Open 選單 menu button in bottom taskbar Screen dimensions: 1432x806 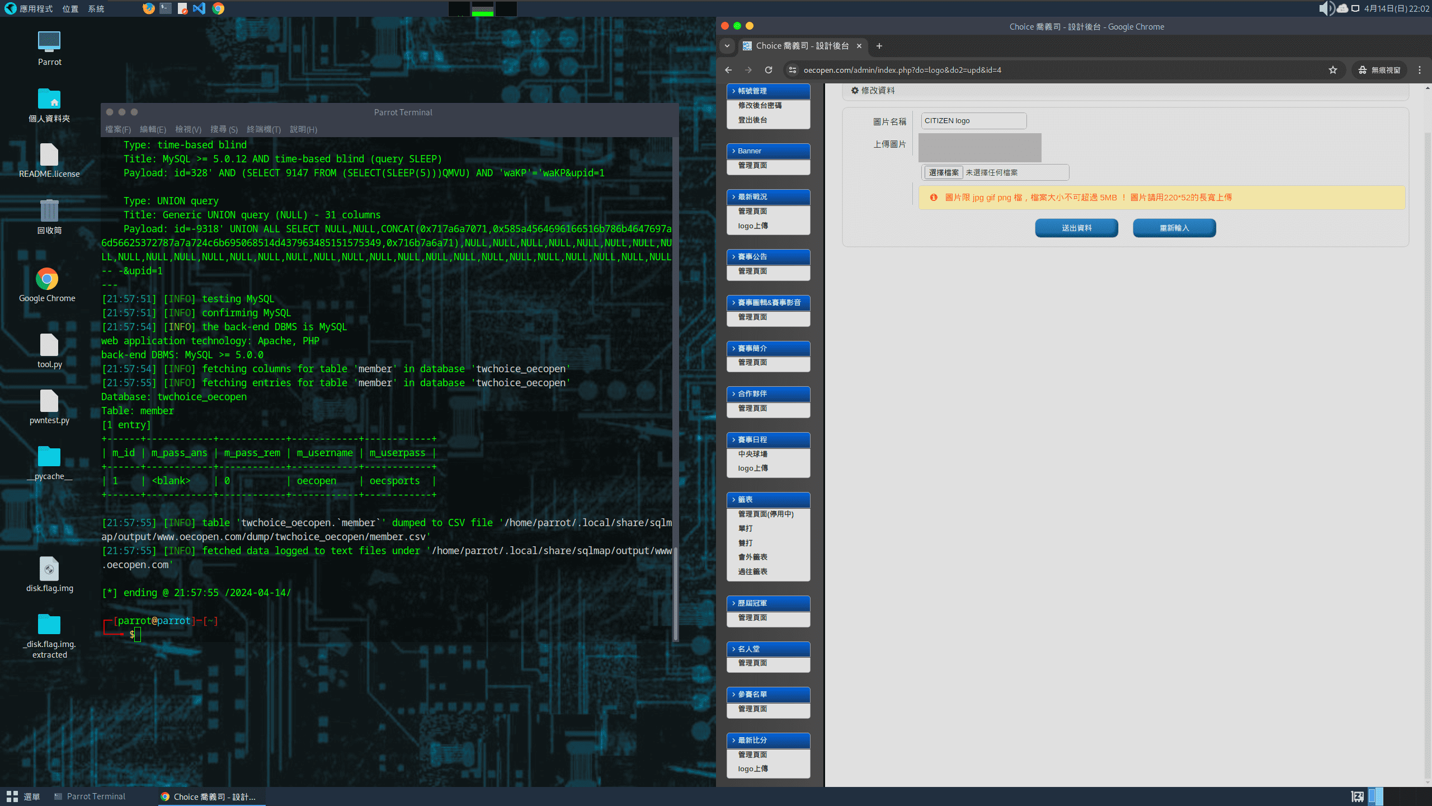[x=23, y=796]
